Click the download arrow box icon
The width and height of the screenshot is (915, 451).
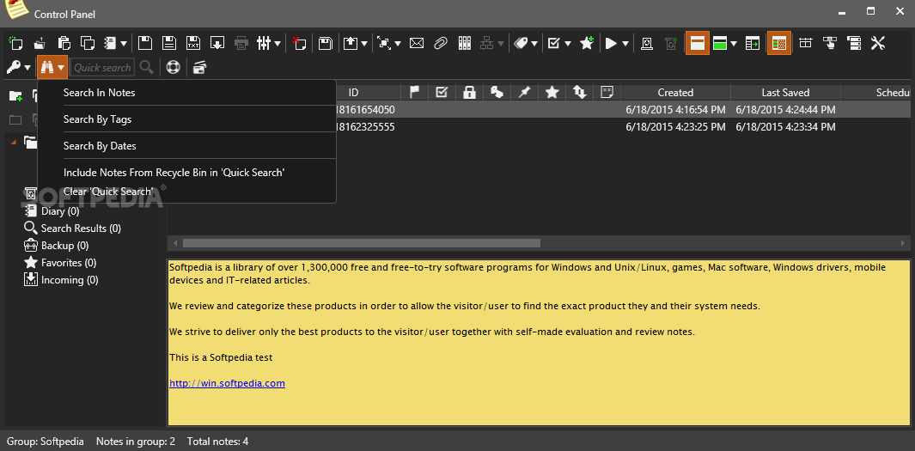(x=217, y=43)
